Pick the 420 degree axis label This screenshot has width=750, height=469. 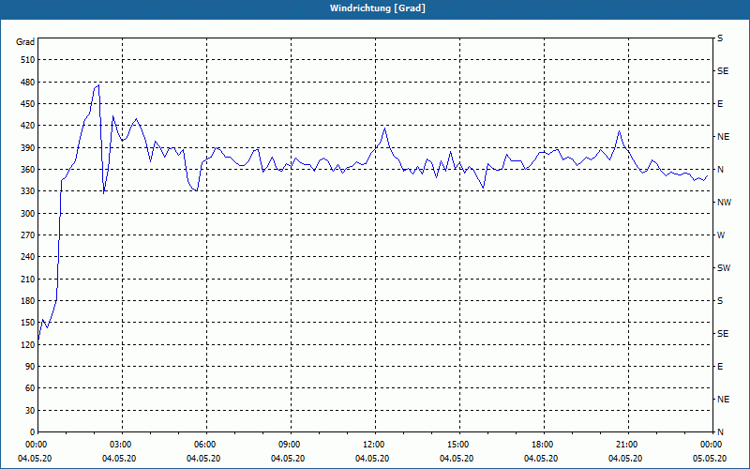click(28, 126)
